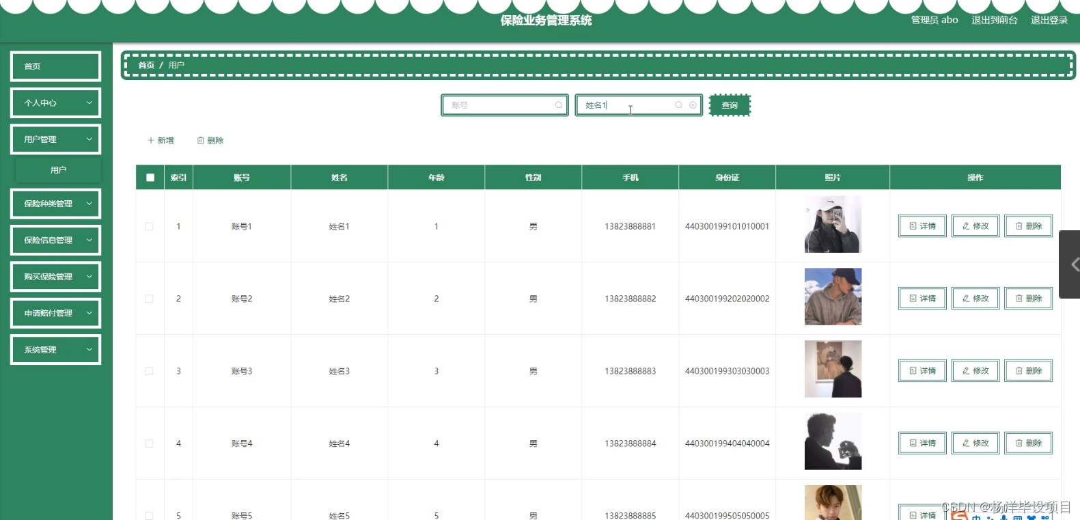Screen dimensions: 1080x520
Task: Expand the 保险种类管理 sidebar menu
Action: click(56, 204)
